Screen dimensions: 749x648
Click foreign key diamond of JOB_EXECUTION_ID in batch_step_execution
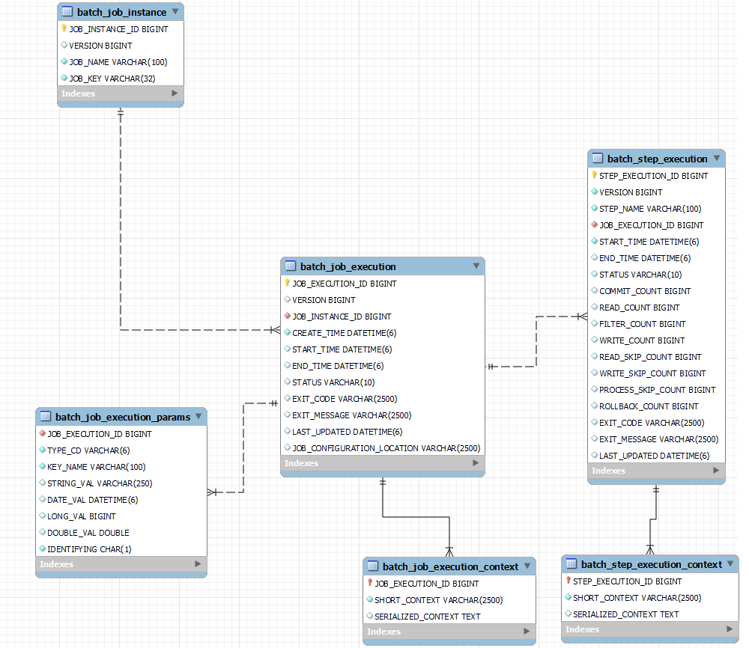(x=594, y=224)
